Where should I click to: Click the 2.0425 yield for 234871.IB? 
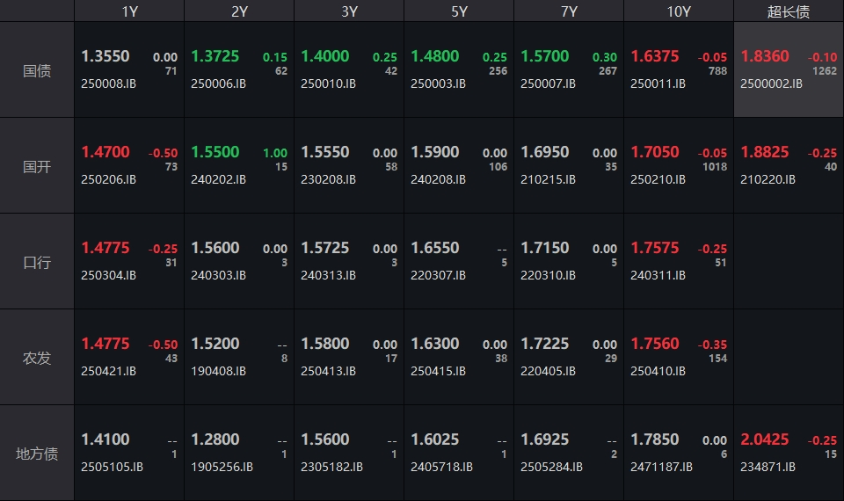[765, 439]
